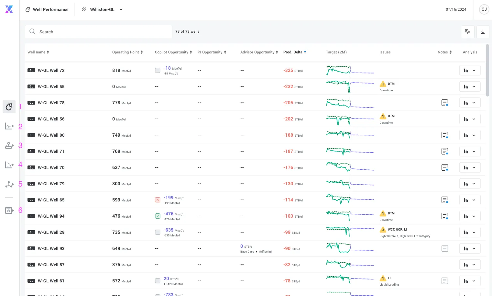Image resolution: width=492 pixels, height=296 pixels.
Task: Open the network nodes icon in sidebar
Action: [x=9, y=184]
